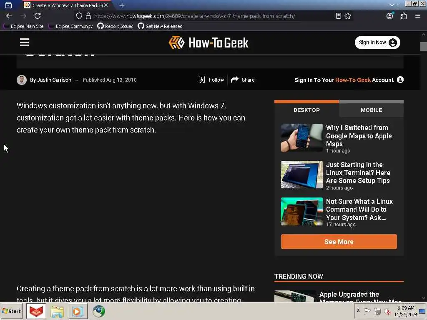Click the Action Center flag tray icon
Image resolution: width=427 pixels, height=320 pixels.
click(x=367, y=311)
